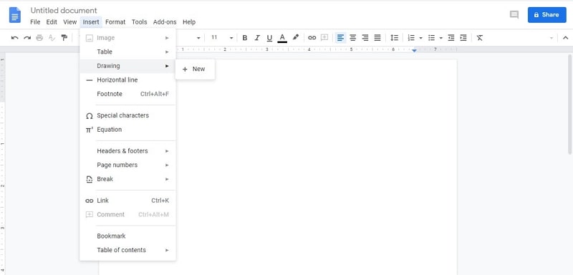Click the Undo arrow icon
The image size is (573, 275).
(x=14, y=38)
